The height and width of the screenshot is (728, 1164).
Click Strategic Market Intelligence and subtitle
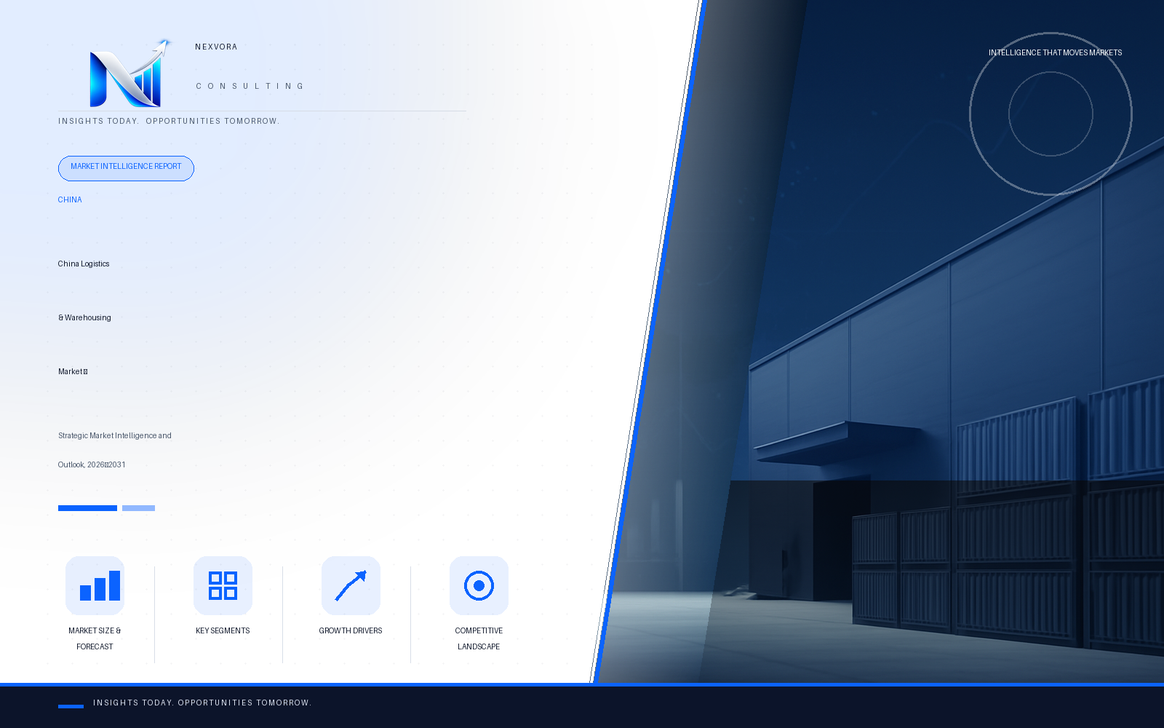pos(115,435)
